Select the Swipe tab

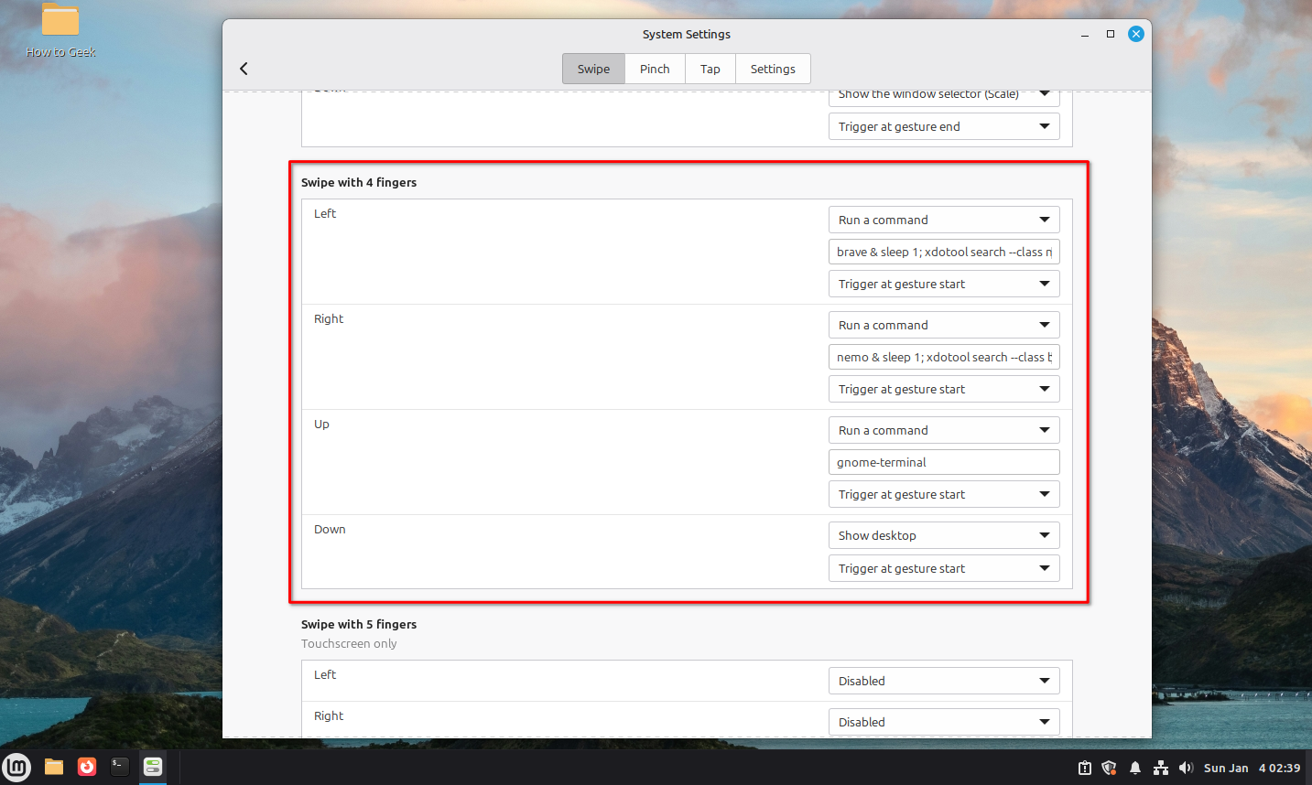tap(592, 68)
